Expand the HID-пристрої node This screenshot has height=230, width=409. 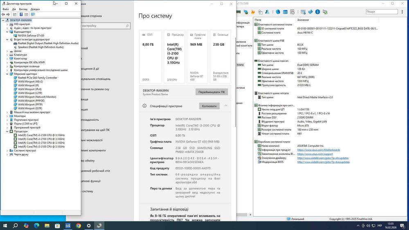point(7,24)
